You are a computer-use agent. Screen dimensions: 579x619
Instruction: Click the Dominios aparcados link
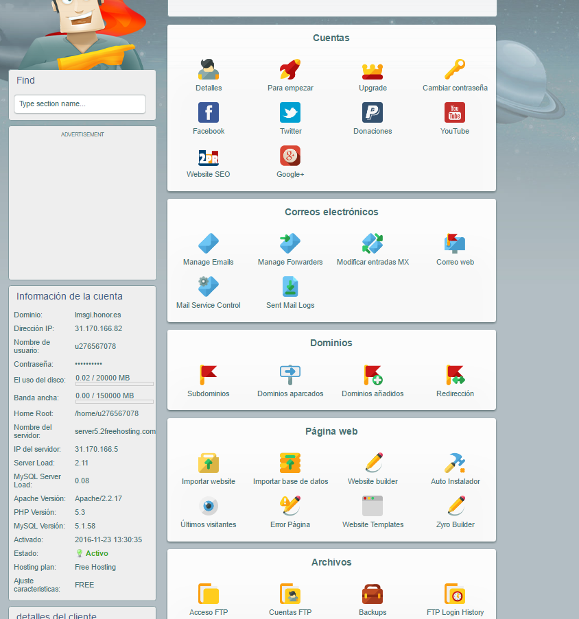[x=290, y=393]
